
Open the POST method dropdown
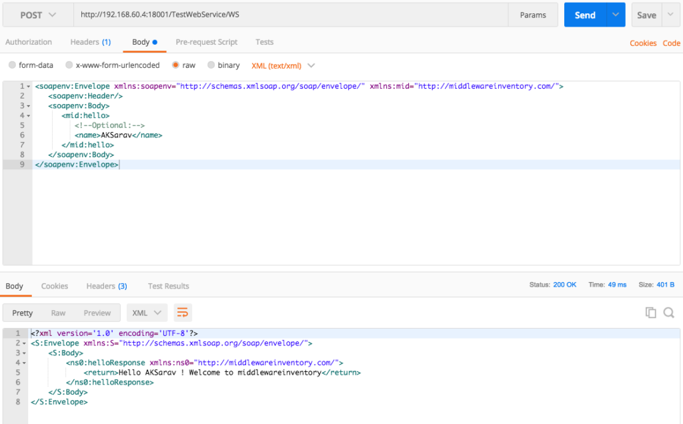tap(38, 15)
